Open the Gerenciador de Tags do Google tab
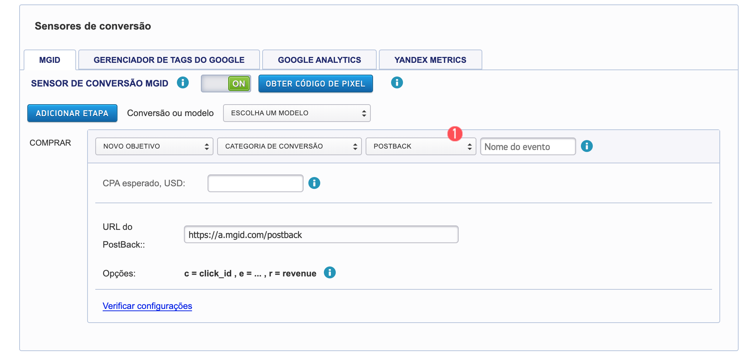 (169, 60)
